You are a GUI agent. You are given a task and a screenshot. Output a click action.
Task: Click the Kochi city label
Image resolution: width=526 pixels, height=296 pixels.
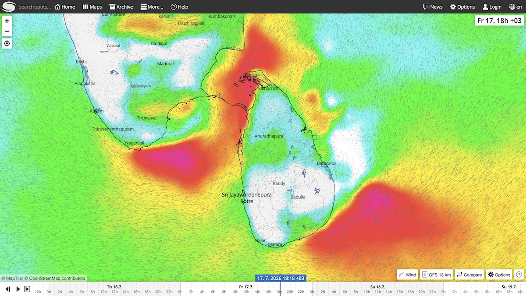pos(81,62)
